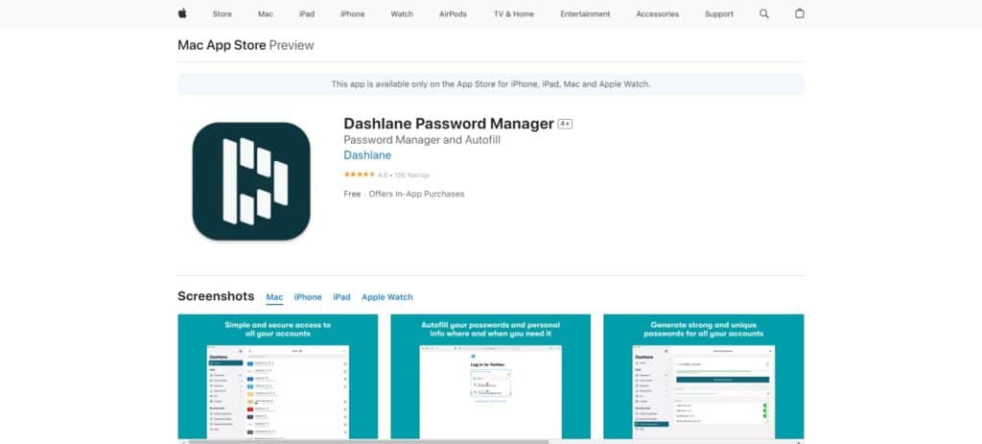The image size is (982, 444).
Task: Click the Mac App Store heading link
Action: tap(222, 45)
